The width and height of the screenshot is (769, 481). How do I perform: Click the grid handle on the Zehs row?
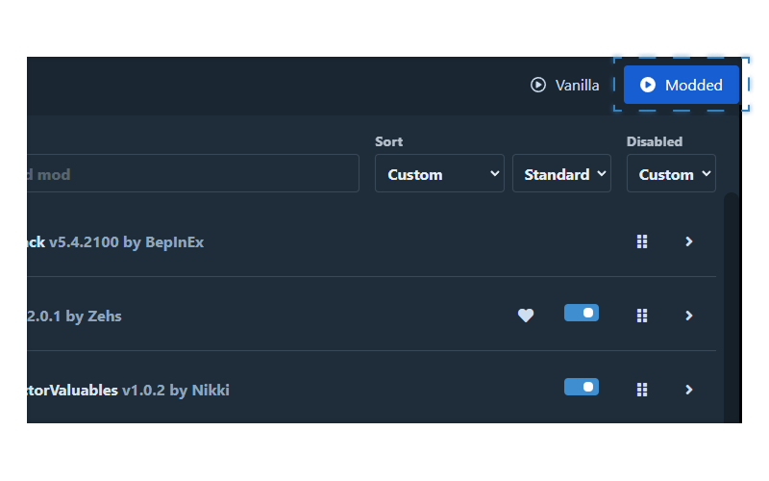click(x=642, y=316)
